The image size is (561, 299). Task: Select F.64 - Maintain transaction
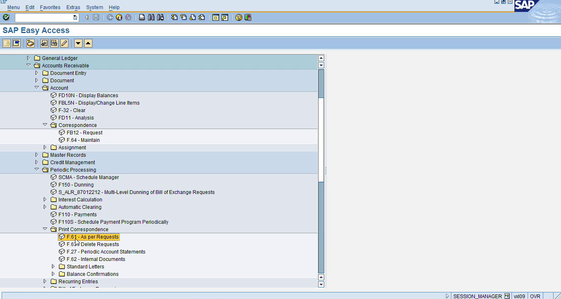[83, 140]
